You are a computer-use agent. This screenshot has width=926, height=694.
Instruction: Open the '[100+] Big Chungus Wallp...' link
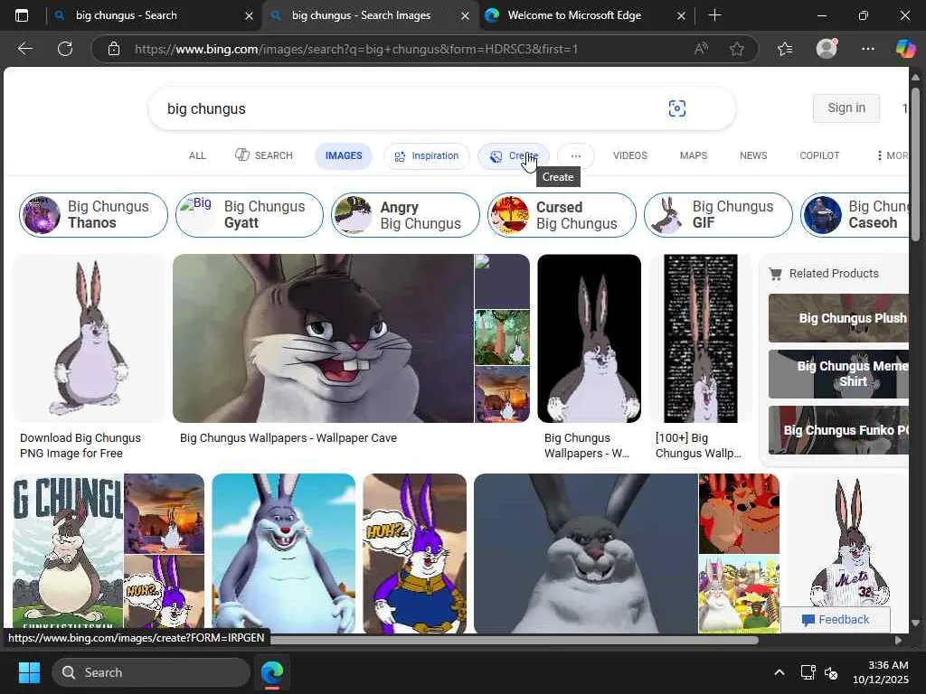(698, 445)
